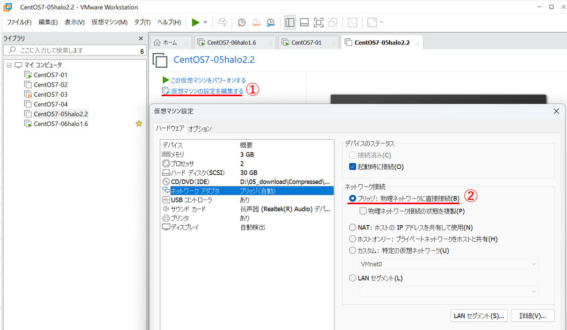Switch to the オプション tab
567x330 pixels.
(x=199, y=128)
